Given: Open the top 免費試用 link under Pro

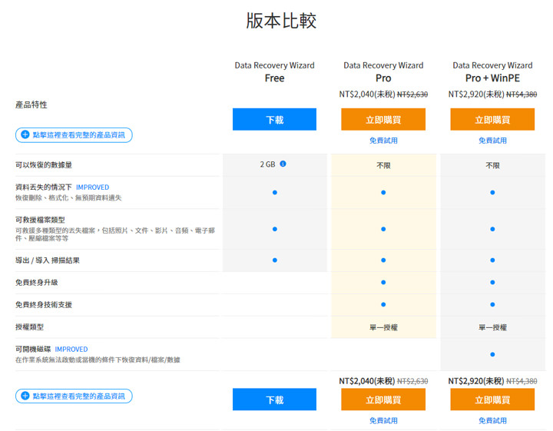Looking at the screenshot, I should 383,141.
